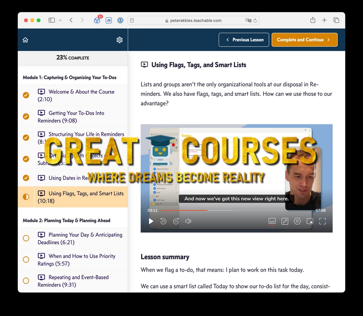Play the lesson video
363x316 pixels.
151,221
